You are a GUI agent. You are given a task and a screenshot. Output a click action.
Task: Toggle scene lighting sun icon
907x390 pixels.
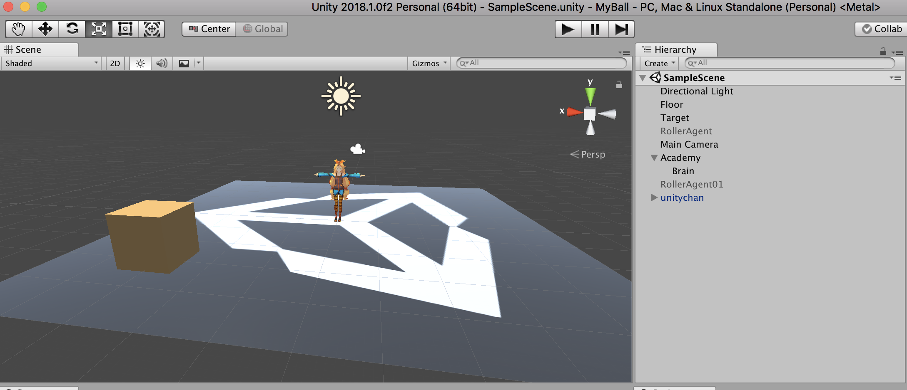[140, 63]
